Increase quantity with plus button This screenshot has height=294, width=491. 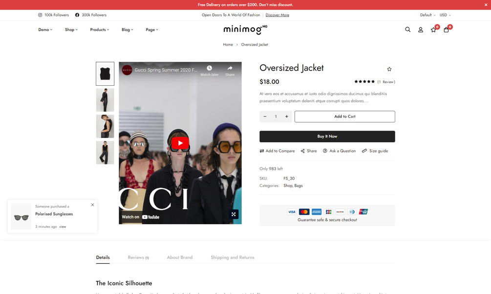[x=286, y=117]
